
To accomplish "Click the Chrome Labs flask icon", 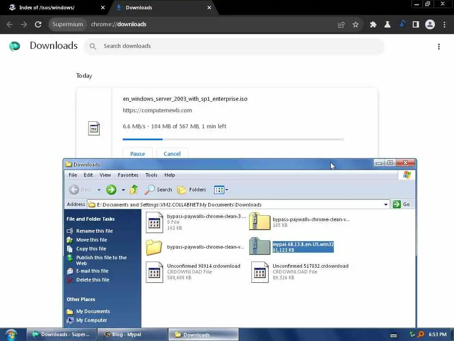I will [387, 25].
